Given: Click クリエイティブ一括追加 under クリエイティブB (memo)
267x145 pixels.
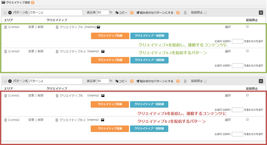Looking at the screenshot, I should coord(149,104).
